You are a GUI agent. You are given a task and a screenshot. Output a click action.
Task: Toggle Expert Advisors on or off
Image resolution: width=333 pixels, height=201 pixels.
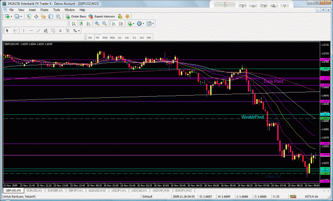[x=102, y=16]
